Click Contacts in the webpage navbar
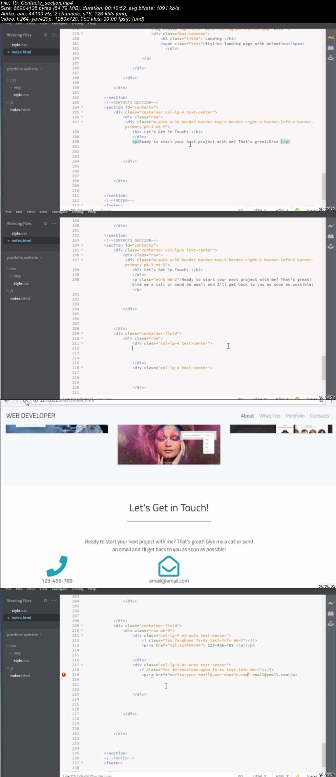 tap(320, 416)
